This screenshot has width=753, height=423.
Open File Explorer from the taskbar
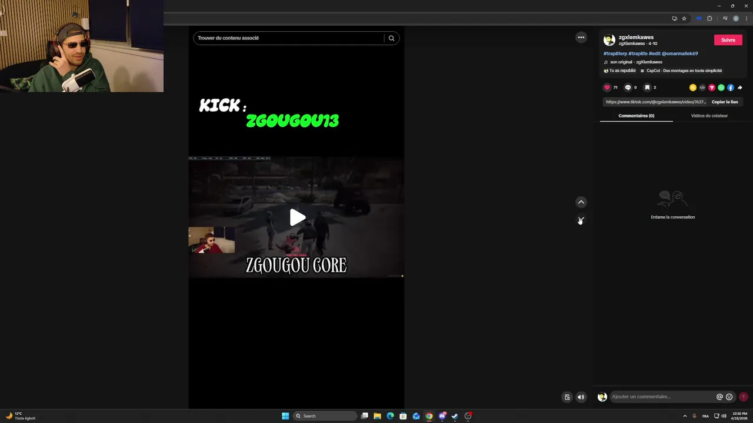pos(377,416)
